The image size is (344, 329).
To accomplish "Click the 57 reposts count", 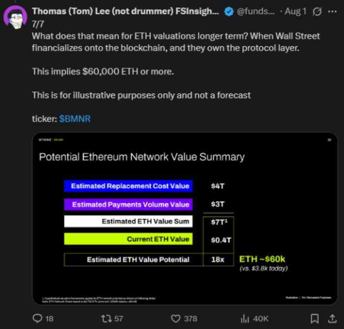I will [118, 319].
